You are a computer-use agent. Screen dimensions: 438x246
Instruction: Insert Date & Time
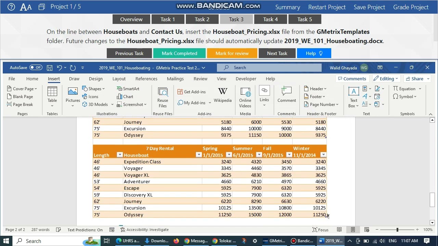coord(377,97)
